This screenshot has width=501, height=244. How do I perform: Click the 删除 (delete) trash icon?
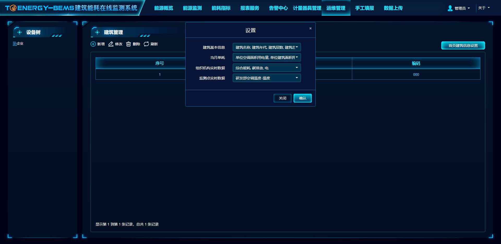click(128, 44)
